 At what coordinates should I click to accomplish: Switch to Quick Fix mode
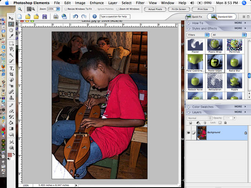coord(194,16)
